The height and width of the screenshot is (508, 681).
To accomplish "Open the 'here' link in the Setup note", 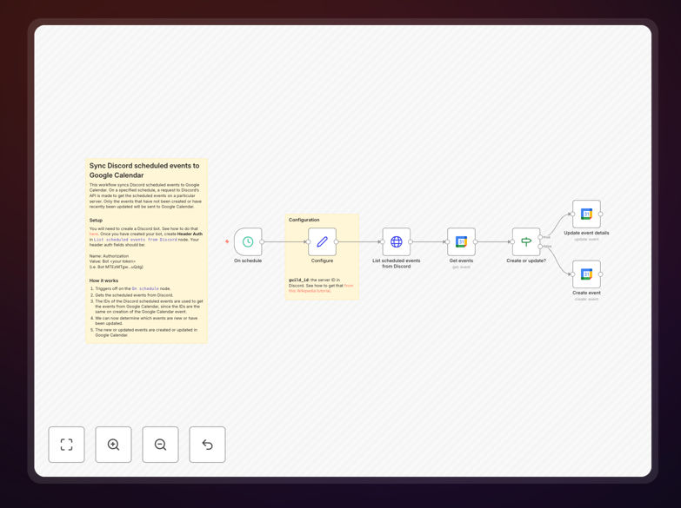I will 93,234.
